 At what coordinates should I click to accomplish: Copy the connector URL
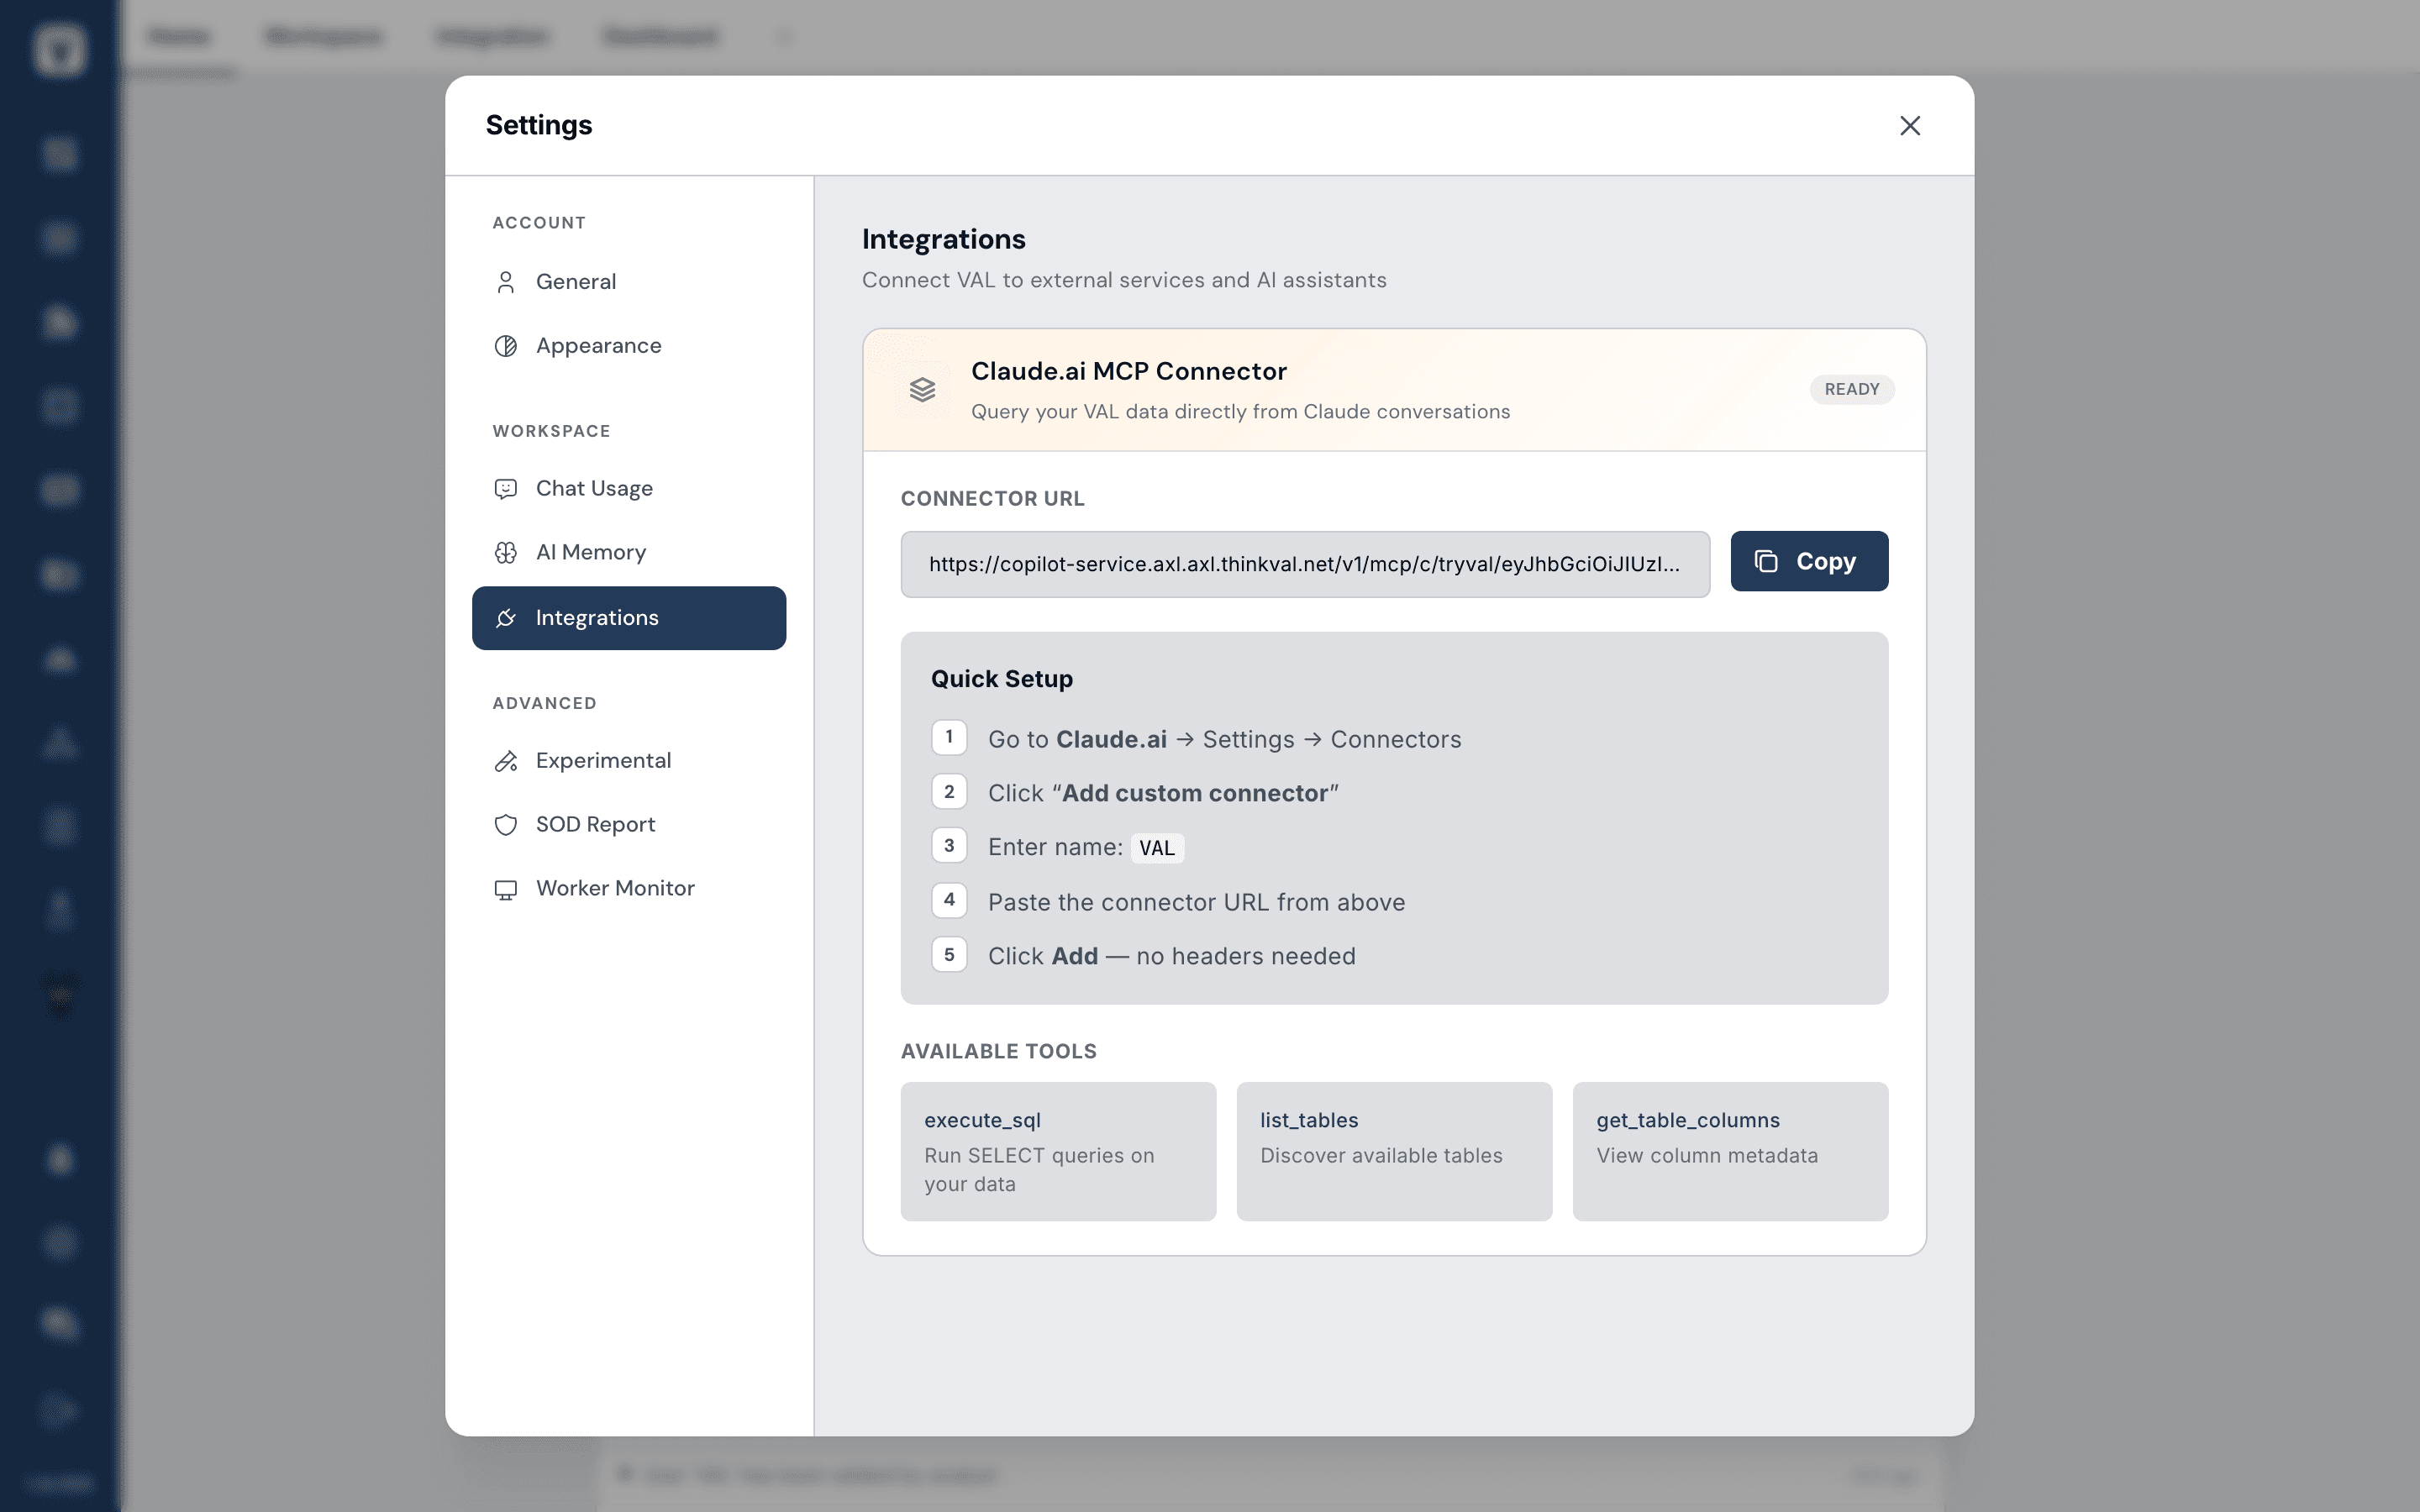(x=1809, y=561)
